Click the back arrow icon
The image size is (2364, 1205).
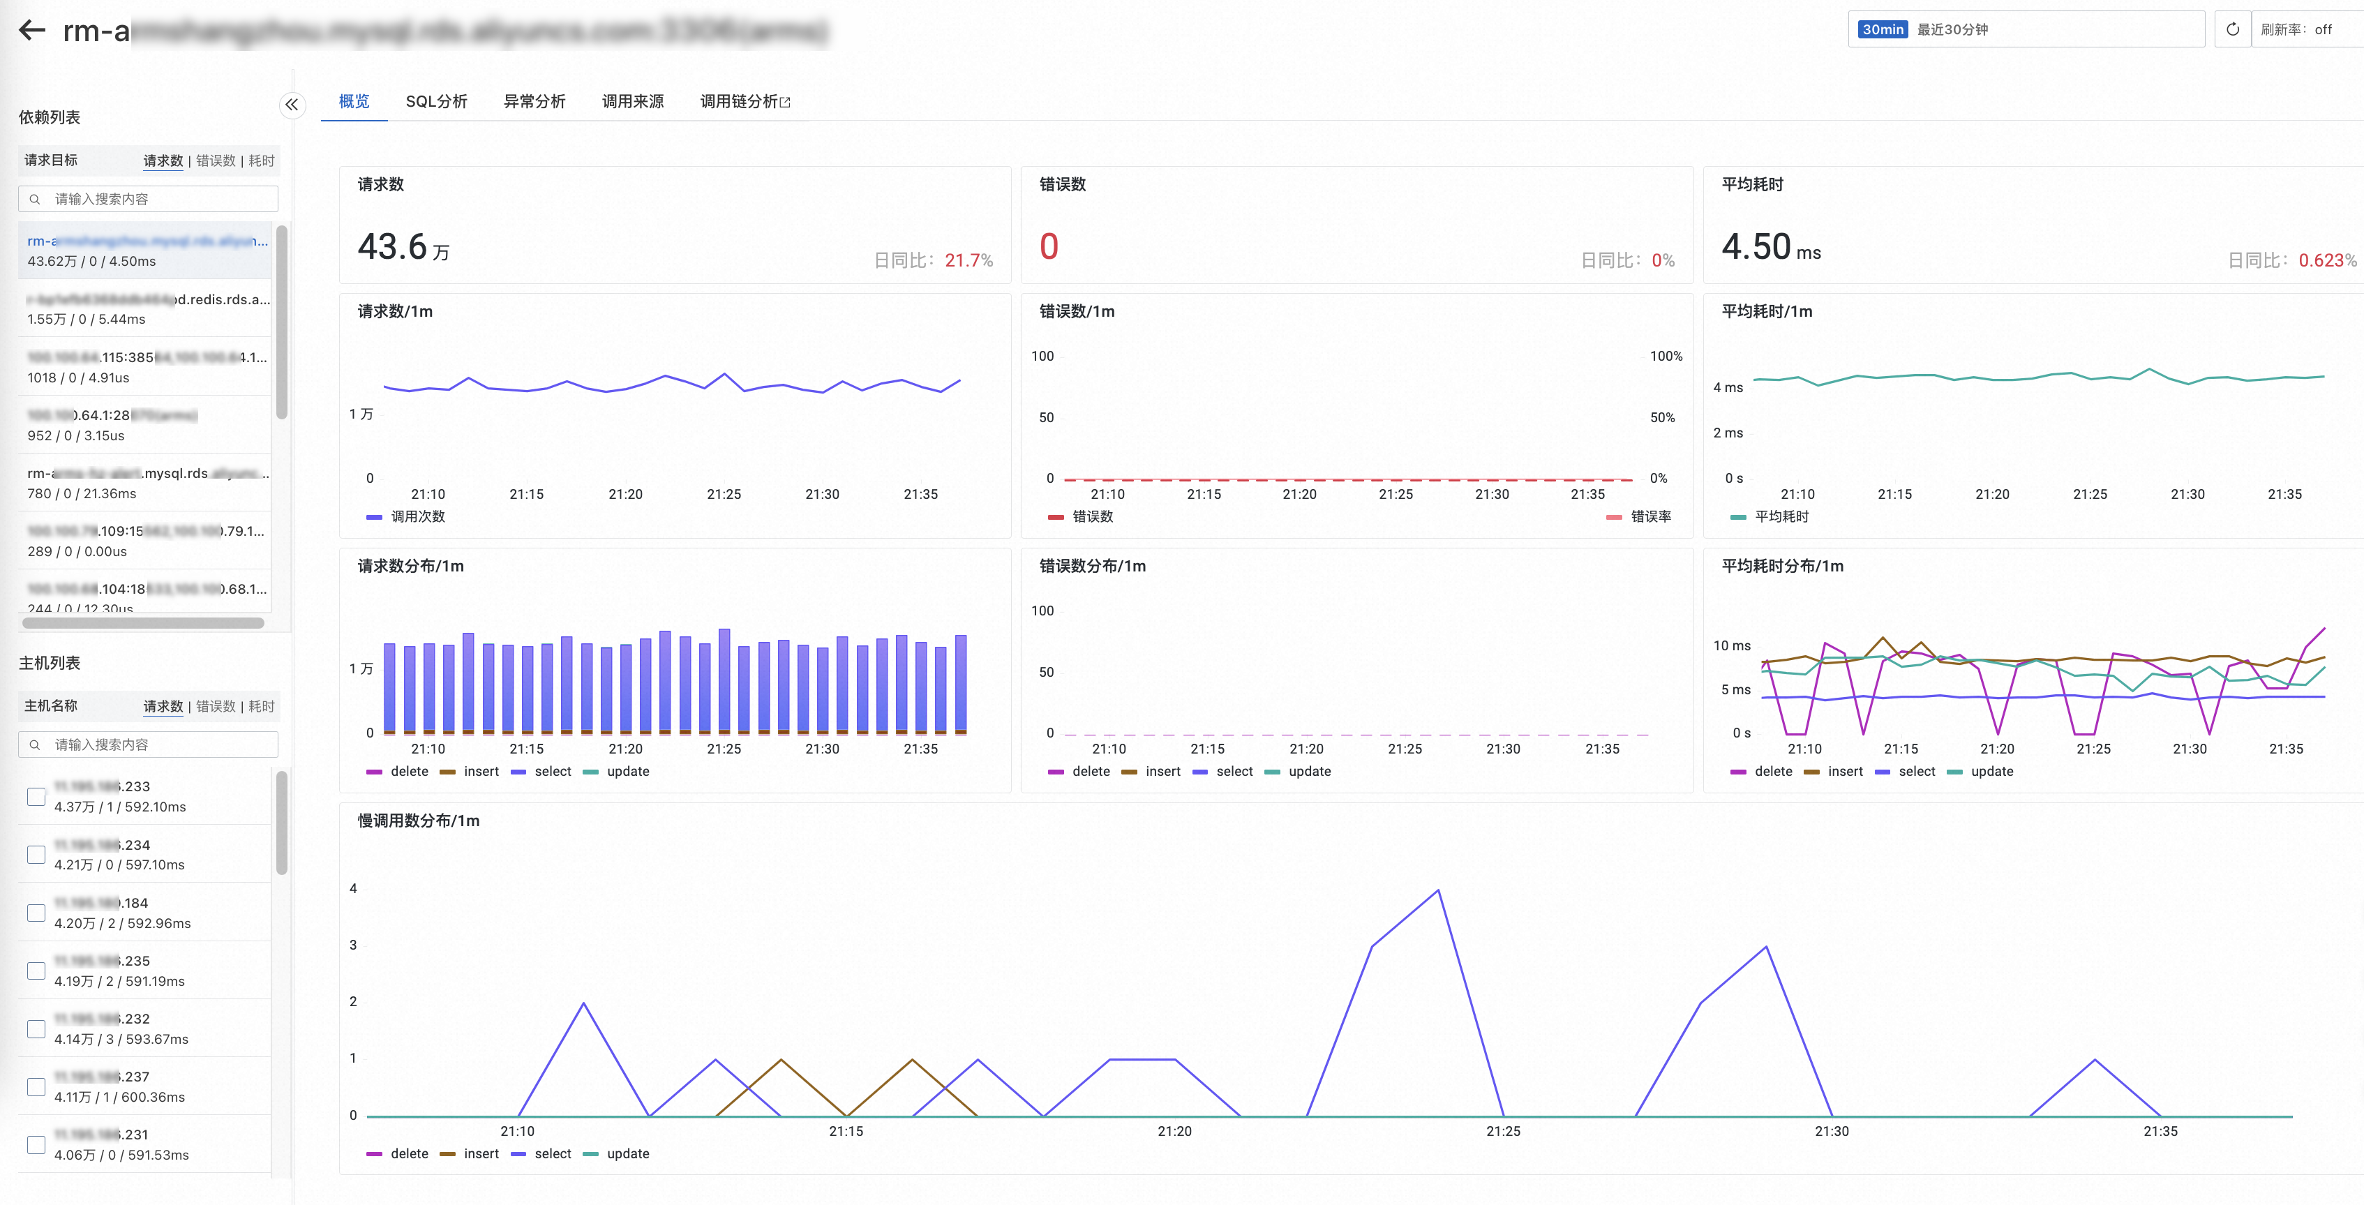coord(32,30)
